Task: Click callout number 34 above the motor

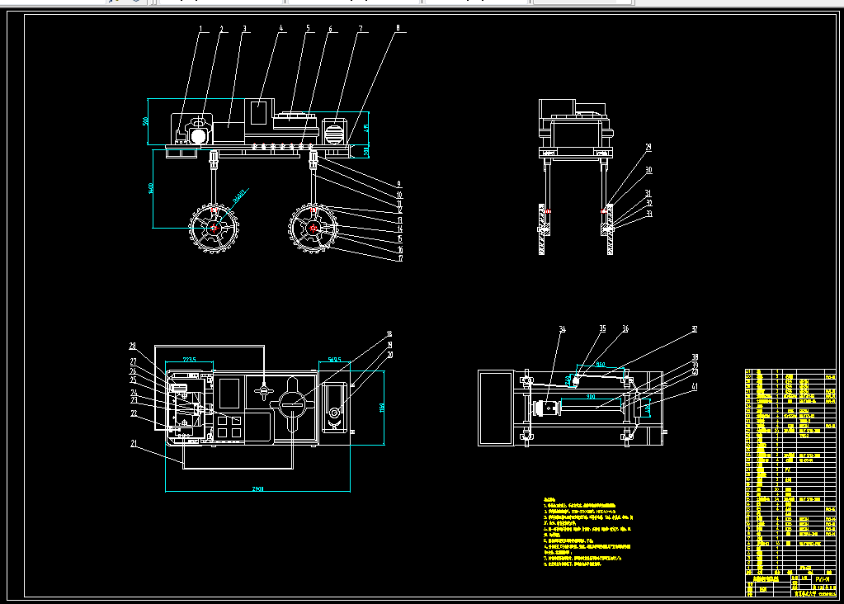Action: point(563,329)
